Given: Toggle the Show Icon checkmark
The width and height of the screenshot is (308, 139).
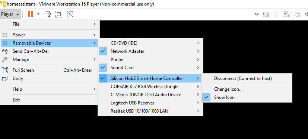Looking at the screenshot, I should (206, 97).
